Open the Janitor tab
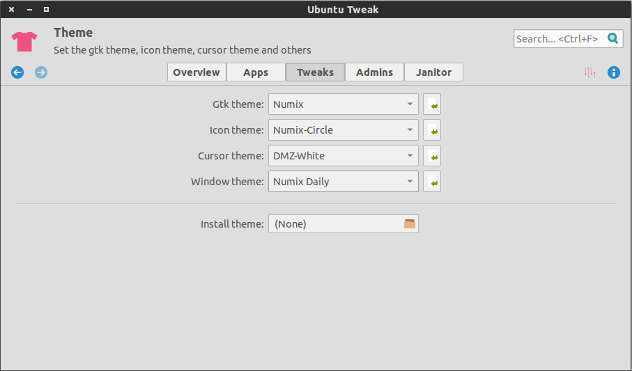Image resolution: width=632 pixels, height=371 pixels. [x=433, y=72]
